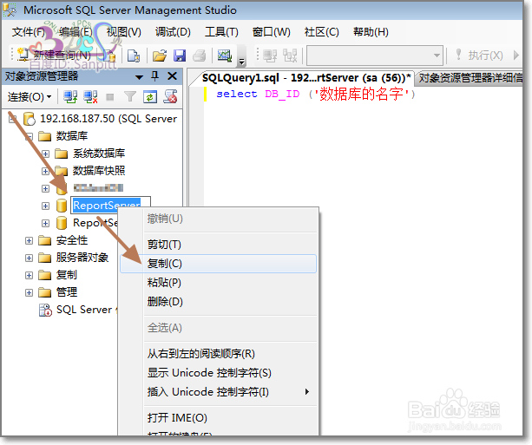This screenshot has width=532, height=445.
Task: Expand the blurred-name database node
Action: pyautogui.click(x=45, y=188)
